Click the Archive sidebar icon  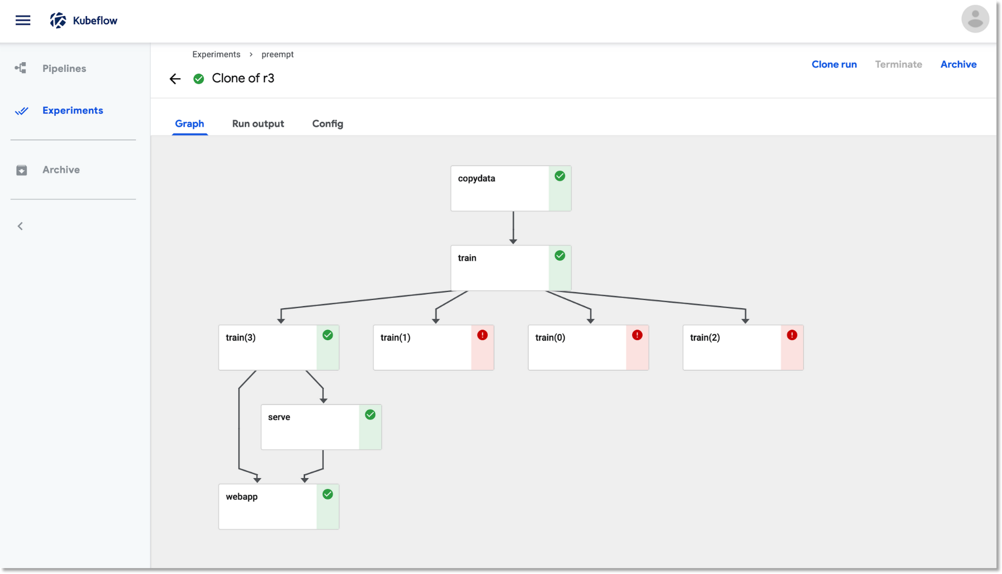[x=22, y=170]
